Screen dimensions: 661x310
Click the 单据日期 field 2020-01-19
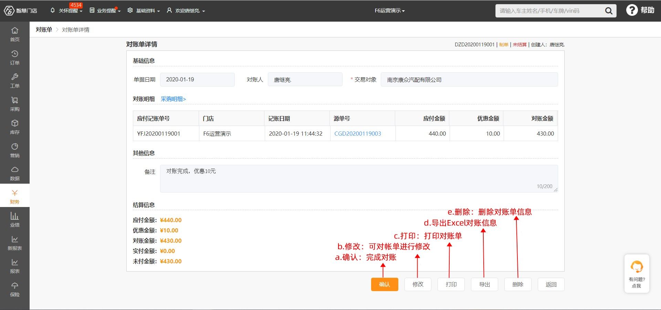tap(197, 79)
